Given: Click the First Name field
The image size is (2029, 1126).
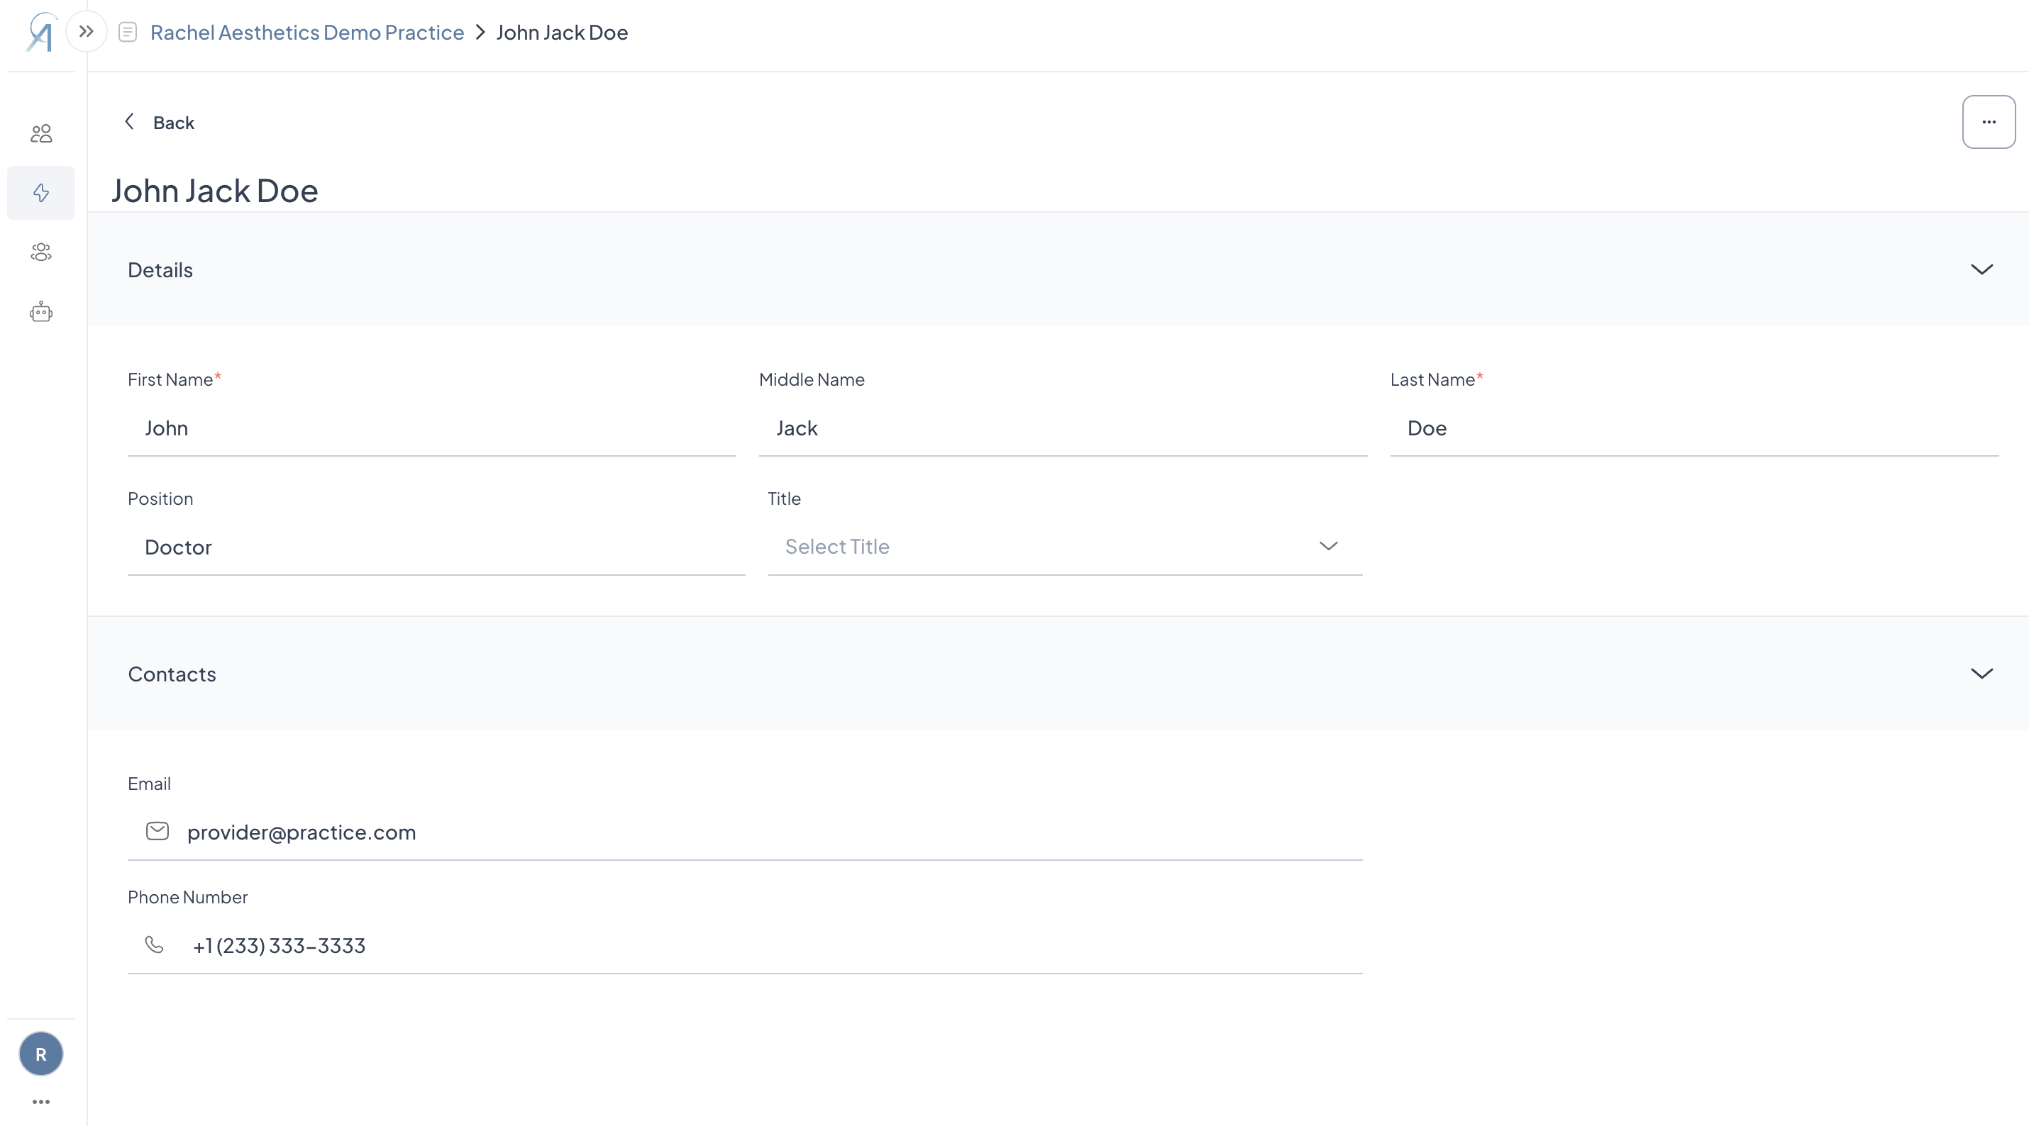Looking at the screenshot, I should tap(431, 428).
